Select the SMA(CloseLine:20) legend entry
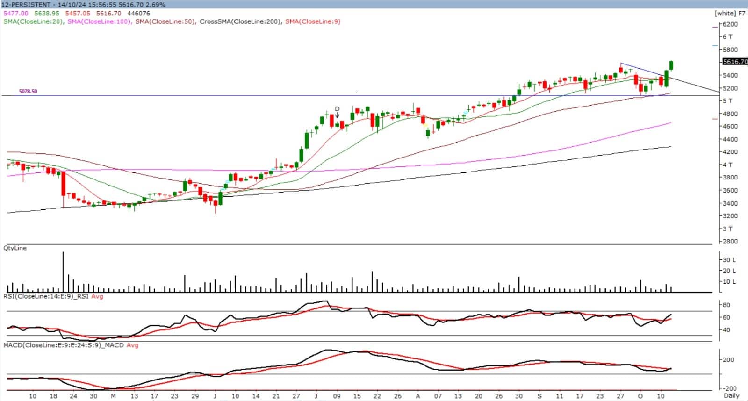The height and width of the screenshot is (401, 748). pos(33,21)
